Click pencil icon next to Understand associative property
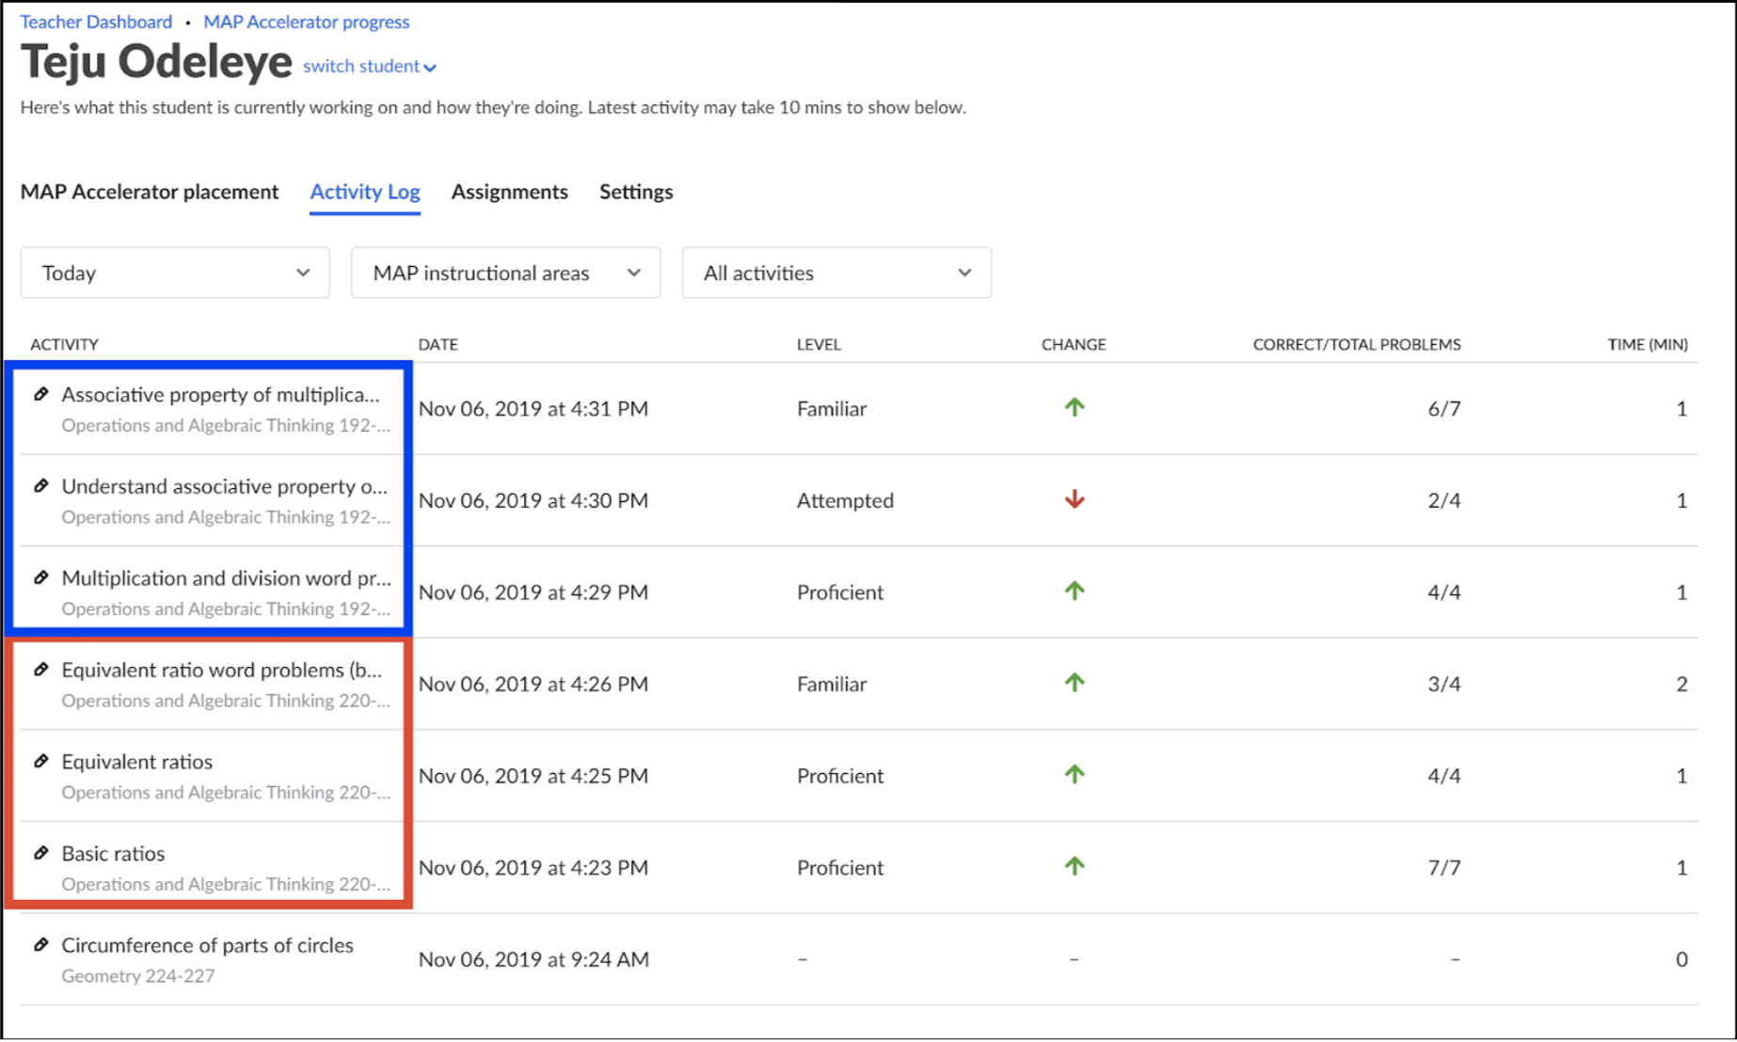 [40, 486]
